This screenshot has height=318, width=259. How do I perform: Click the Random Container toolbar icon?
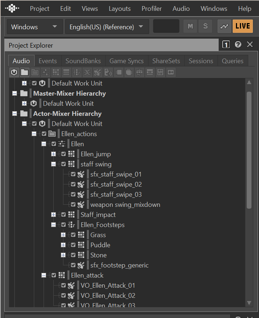click(56, 73)
